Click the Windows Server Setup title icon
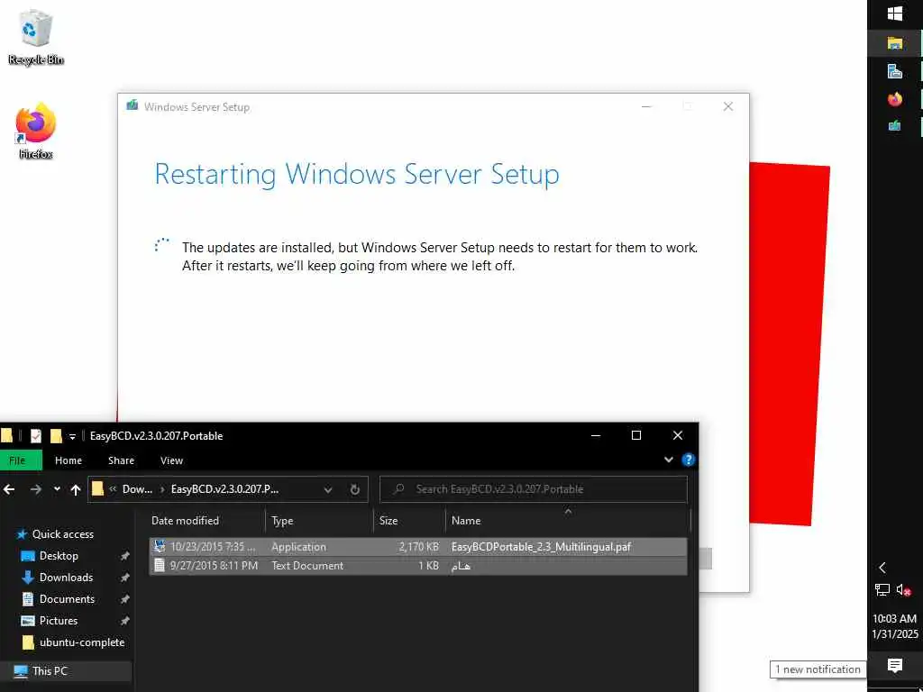This screenshot has width=923, height=692. pyautogui.click(x=132, y=106)
